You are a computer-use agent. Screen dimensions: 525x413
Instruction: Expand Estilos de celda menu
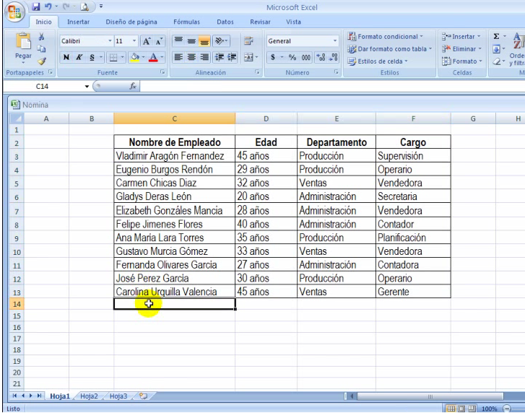(x=378, y=61)
